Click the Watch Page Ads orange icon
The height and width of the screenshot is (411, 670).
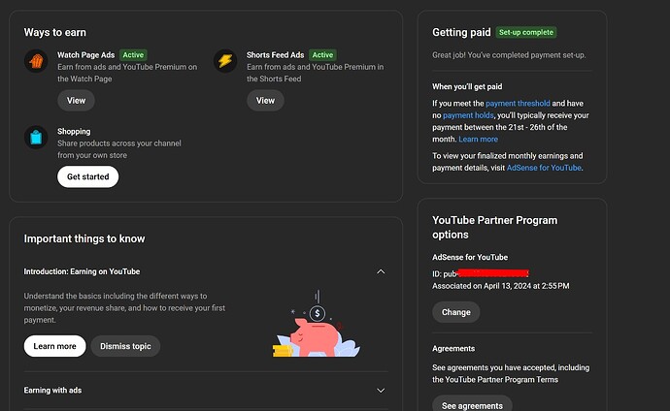[x=36, y=61]
